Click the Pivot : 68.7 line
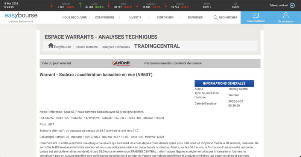Screen dimensions: 301x157 pos(47,124)
